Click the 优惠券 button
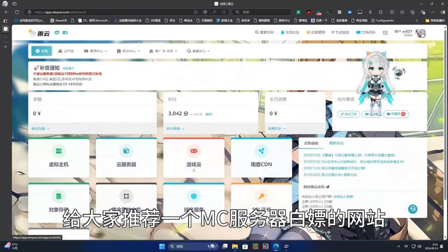448x252 pixels. (396, 114)
